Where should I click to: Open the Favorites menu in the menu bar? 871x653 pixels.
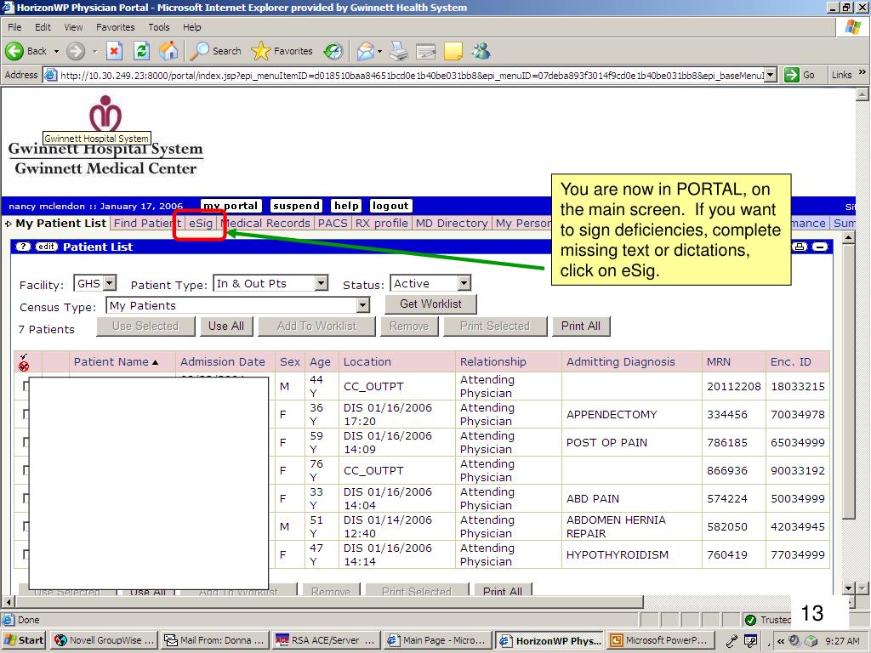point(115,27)
